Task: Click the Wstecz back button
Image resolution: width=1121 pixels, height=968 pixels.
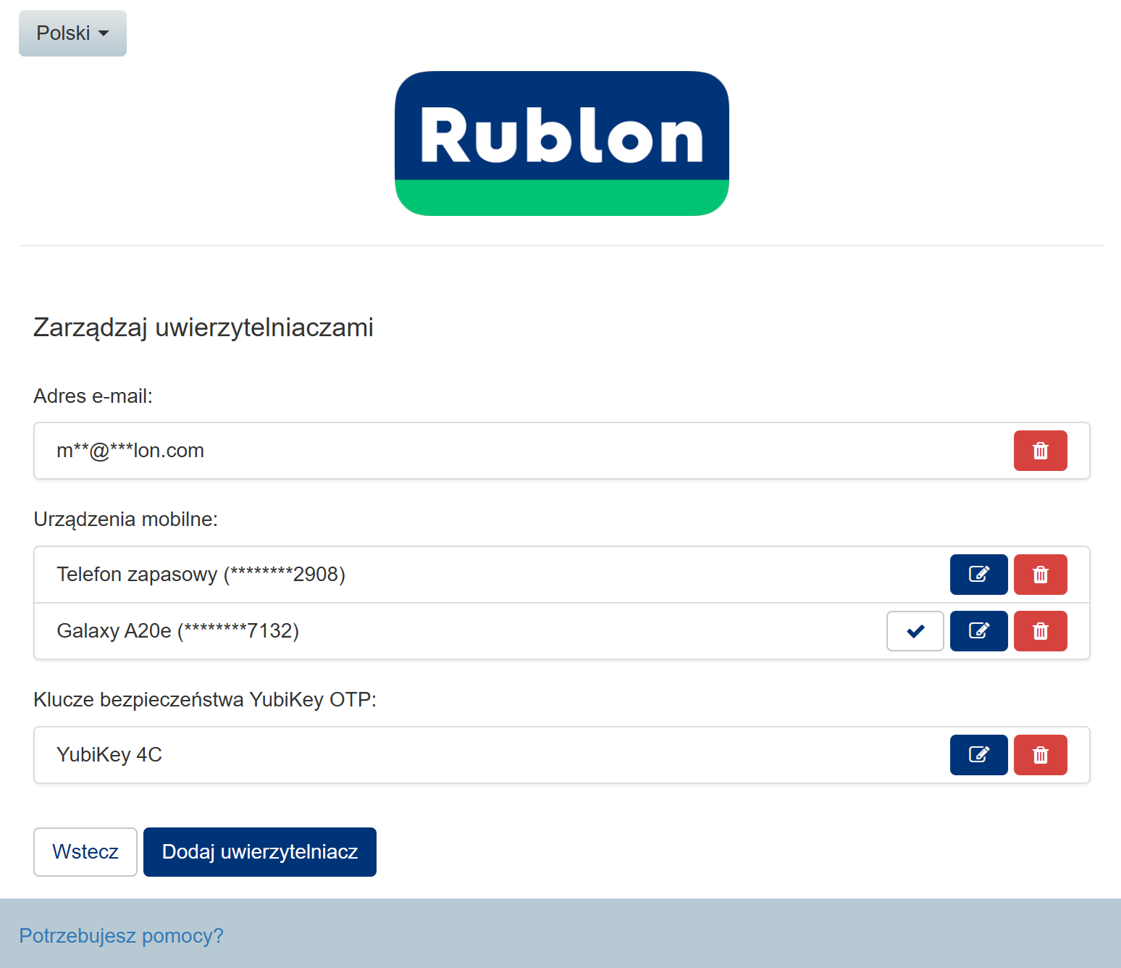Action: coord(85,852)
